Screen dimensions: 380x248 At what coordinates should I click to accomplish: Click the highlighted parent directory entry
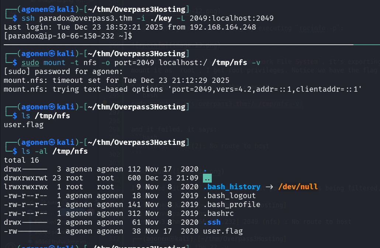[207, 178]
